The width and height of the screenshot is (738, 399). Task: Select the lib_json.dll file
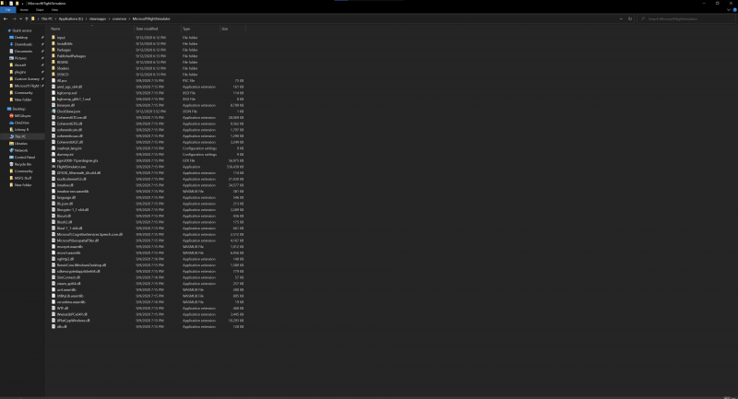click(65, 204)
